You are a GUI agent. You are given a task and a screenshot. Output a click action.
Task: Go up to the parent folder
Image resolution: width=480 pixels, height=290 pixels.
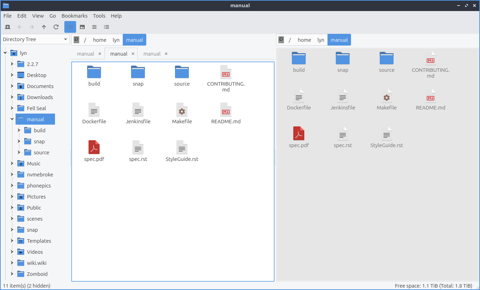tap(44, 27)
